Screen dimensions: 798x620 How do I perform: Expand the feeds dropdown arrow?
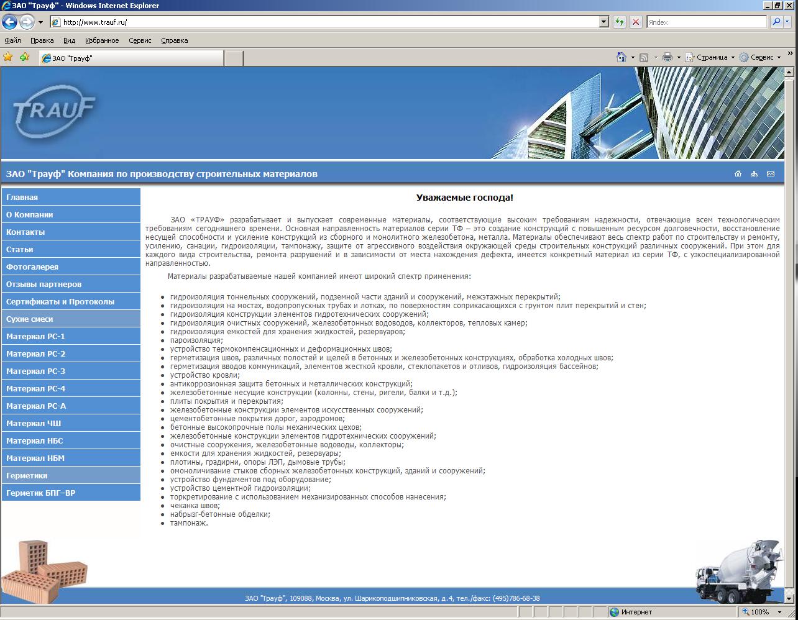[x=655, y=57]
